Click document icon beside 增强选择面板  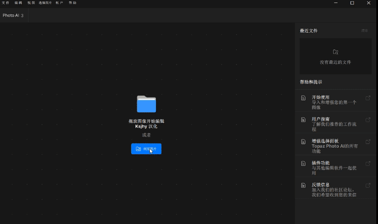303,142
